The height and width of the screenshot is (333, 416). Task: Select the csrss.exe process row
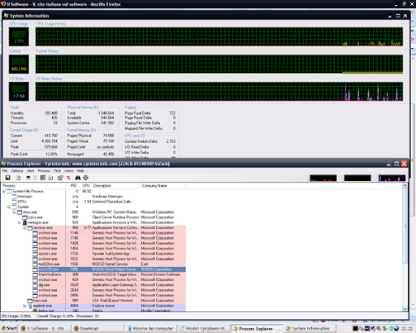(x=93, y=217)
